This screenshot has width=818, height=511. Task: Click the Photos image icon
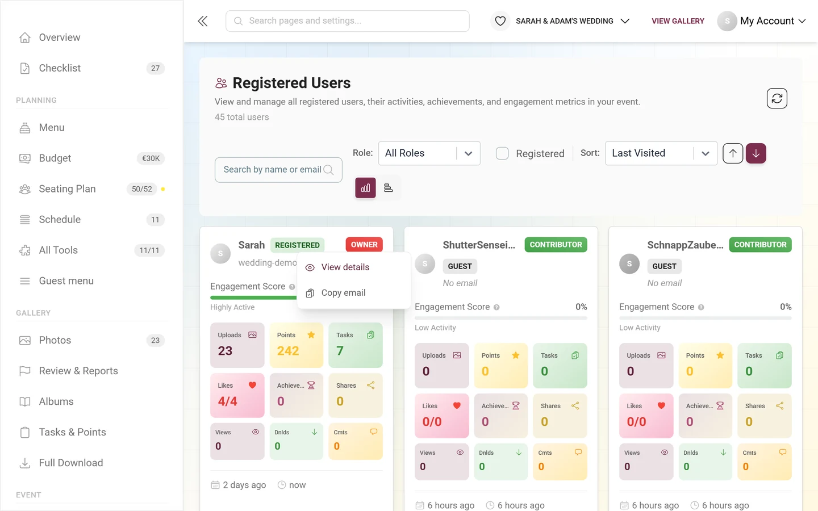tap(25, 341)
